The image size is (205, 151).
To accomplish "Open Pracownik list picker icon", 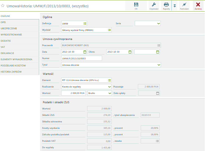I will coord(158,45).
